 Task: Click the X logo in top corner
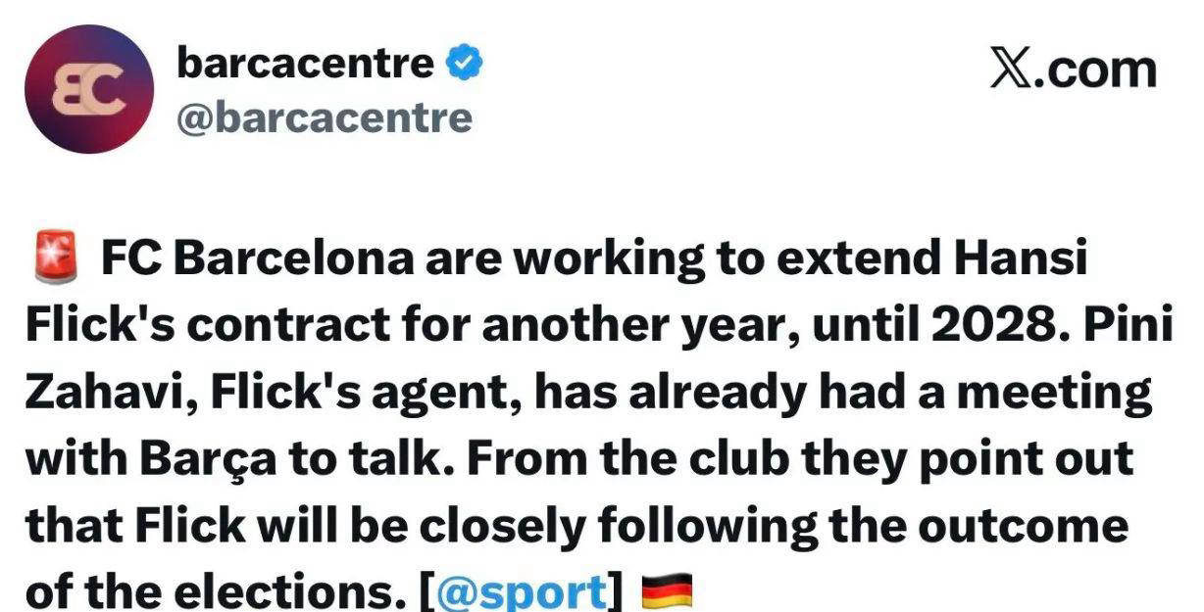click(1011, 71)
